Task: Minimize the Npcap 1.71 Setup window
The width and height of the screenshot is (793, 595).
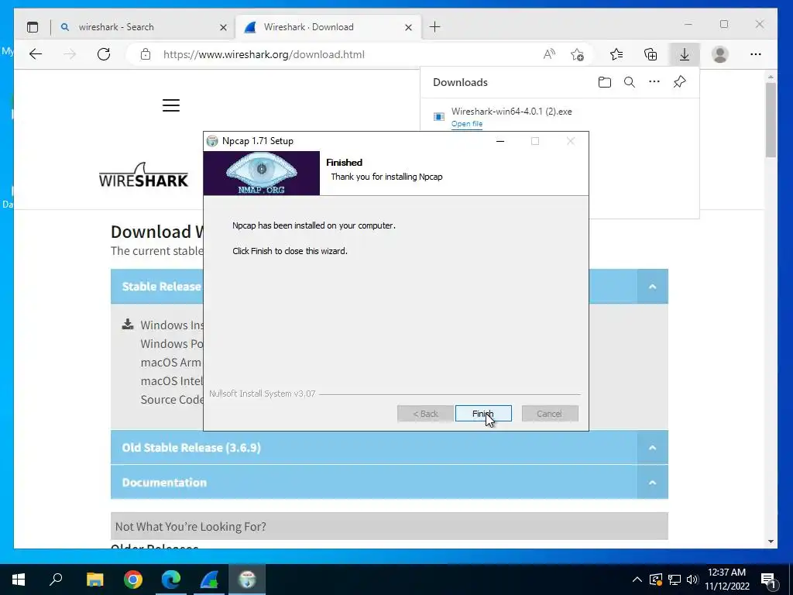Action: coord(500,141)
